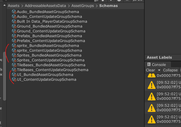Select the Prefabs_BundledAssetGroupSchema file entry

coord(47,36)
